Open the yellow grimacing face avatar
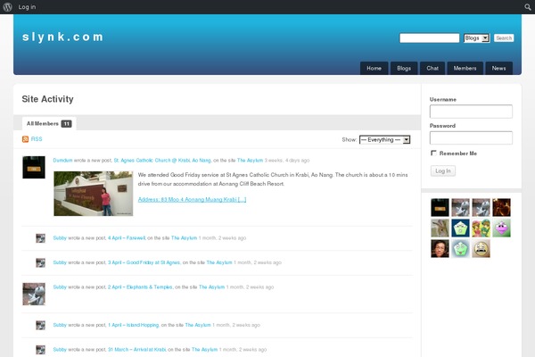 [x=481, y=248]
